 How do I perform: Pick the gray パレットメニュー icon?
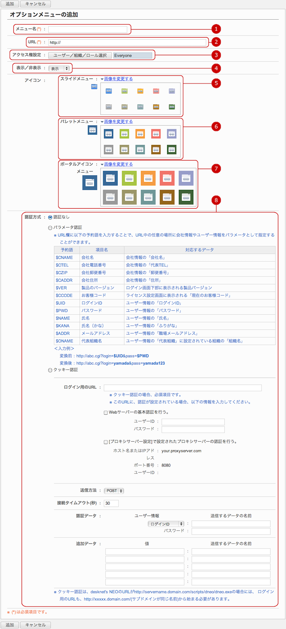tap(109, 149)
